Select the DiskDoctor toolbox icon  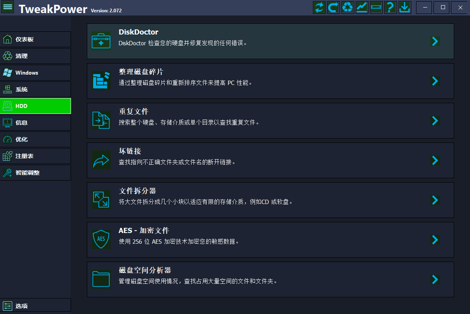click(x=101, y=41)
